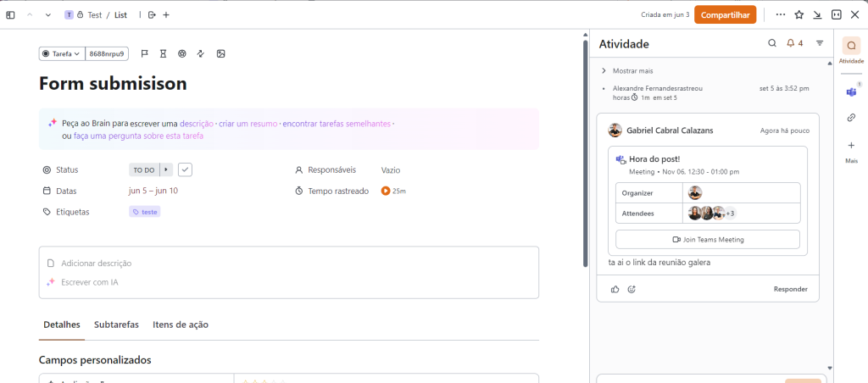The width and height of the screenshot is (868, 383).
Task: Open the notifications bell showing 4
Action: [x=794, y=43]
